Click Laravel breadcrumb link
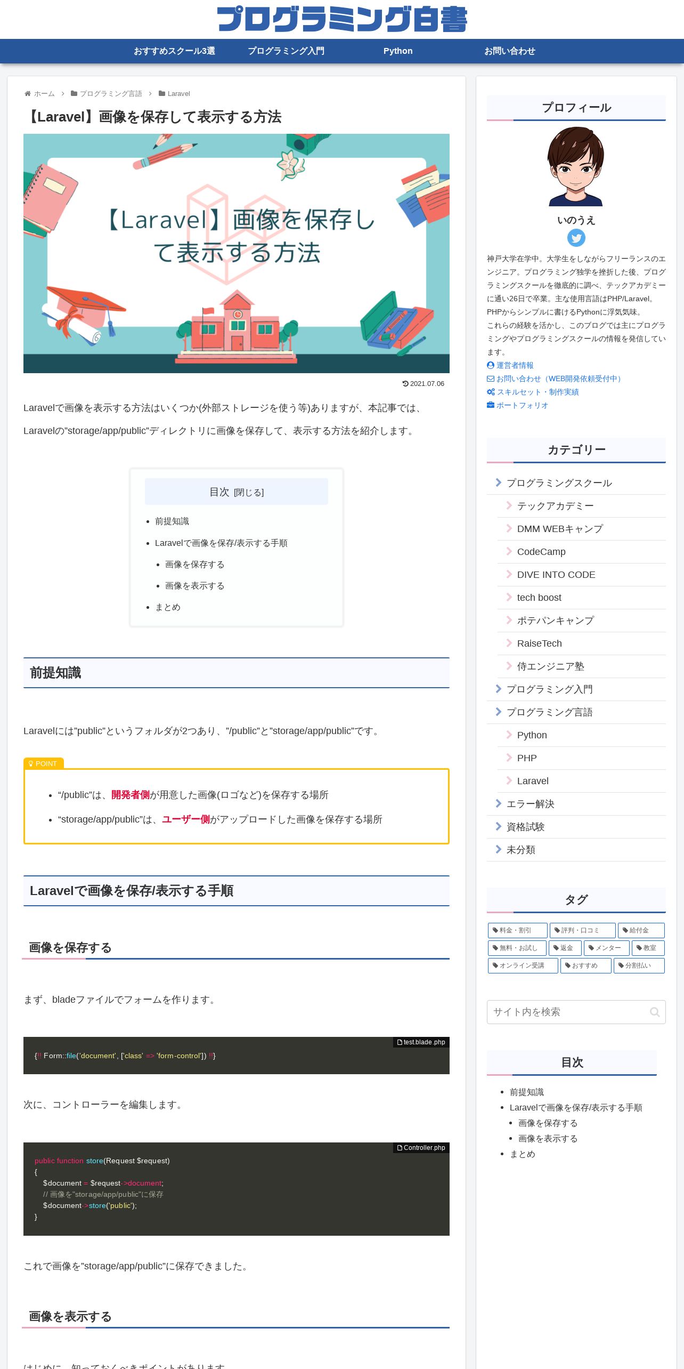 178,94
